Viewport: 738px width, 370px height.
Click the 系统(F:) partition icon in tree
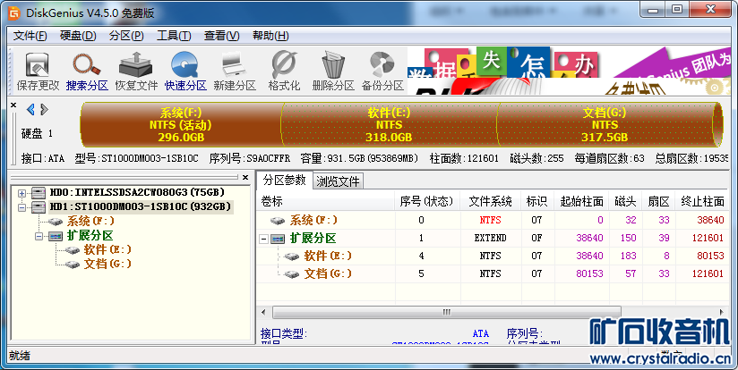point(55,221)
